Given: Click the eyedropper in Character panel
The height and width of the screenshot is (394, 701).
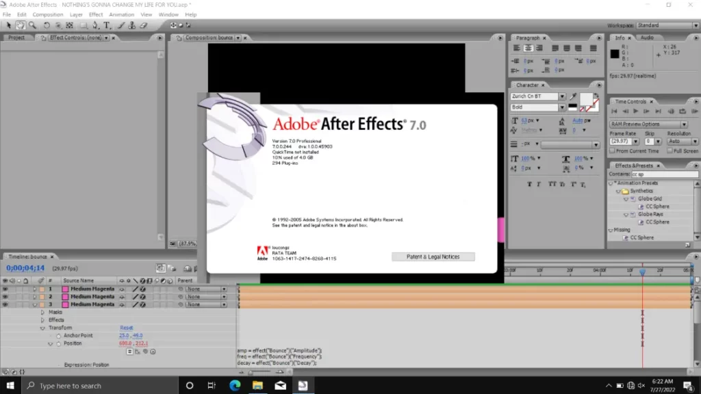Looking at the screenshot, I should (x=573, y=97).
